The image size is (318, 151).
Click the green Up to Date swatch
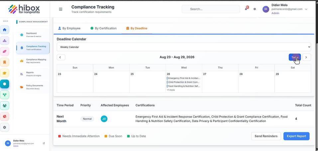click(128, 136)
